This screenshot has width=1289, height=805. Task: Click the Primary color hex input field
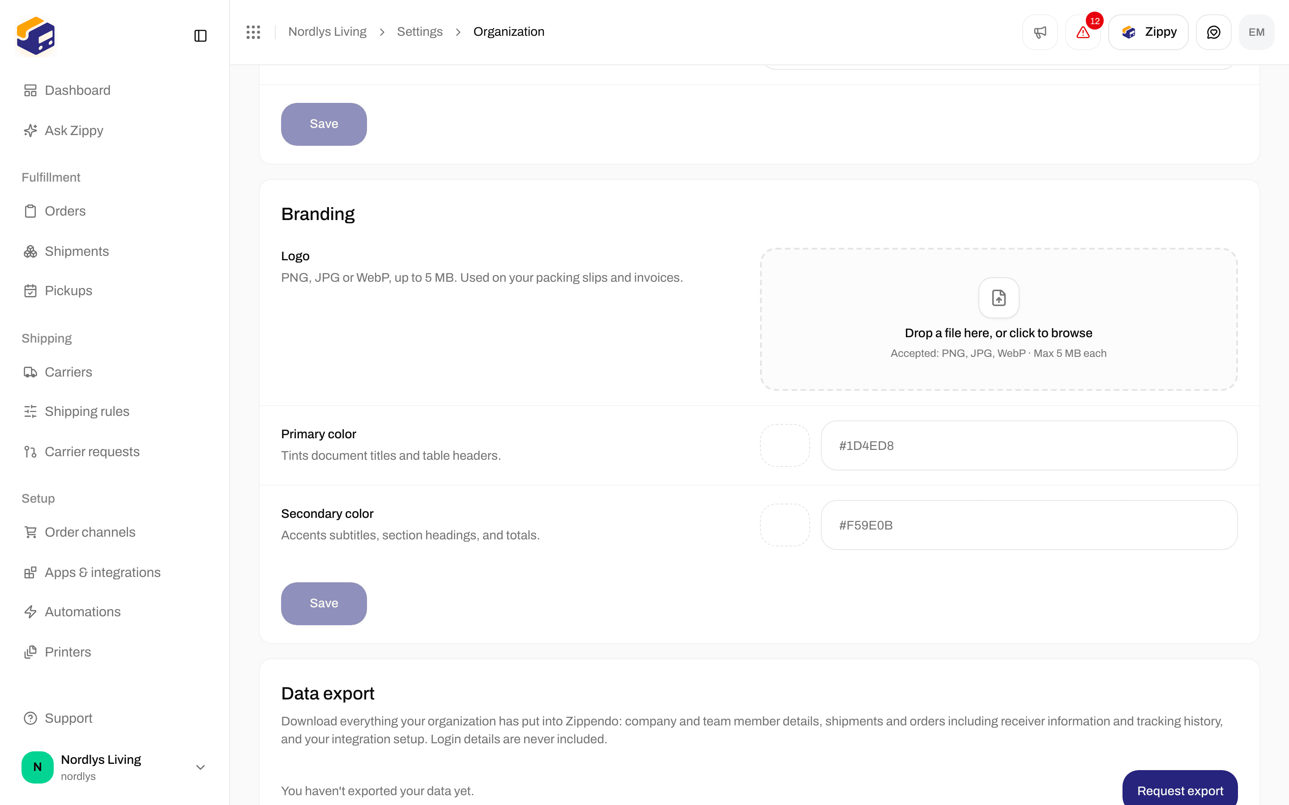click(x=1029, y=445)
